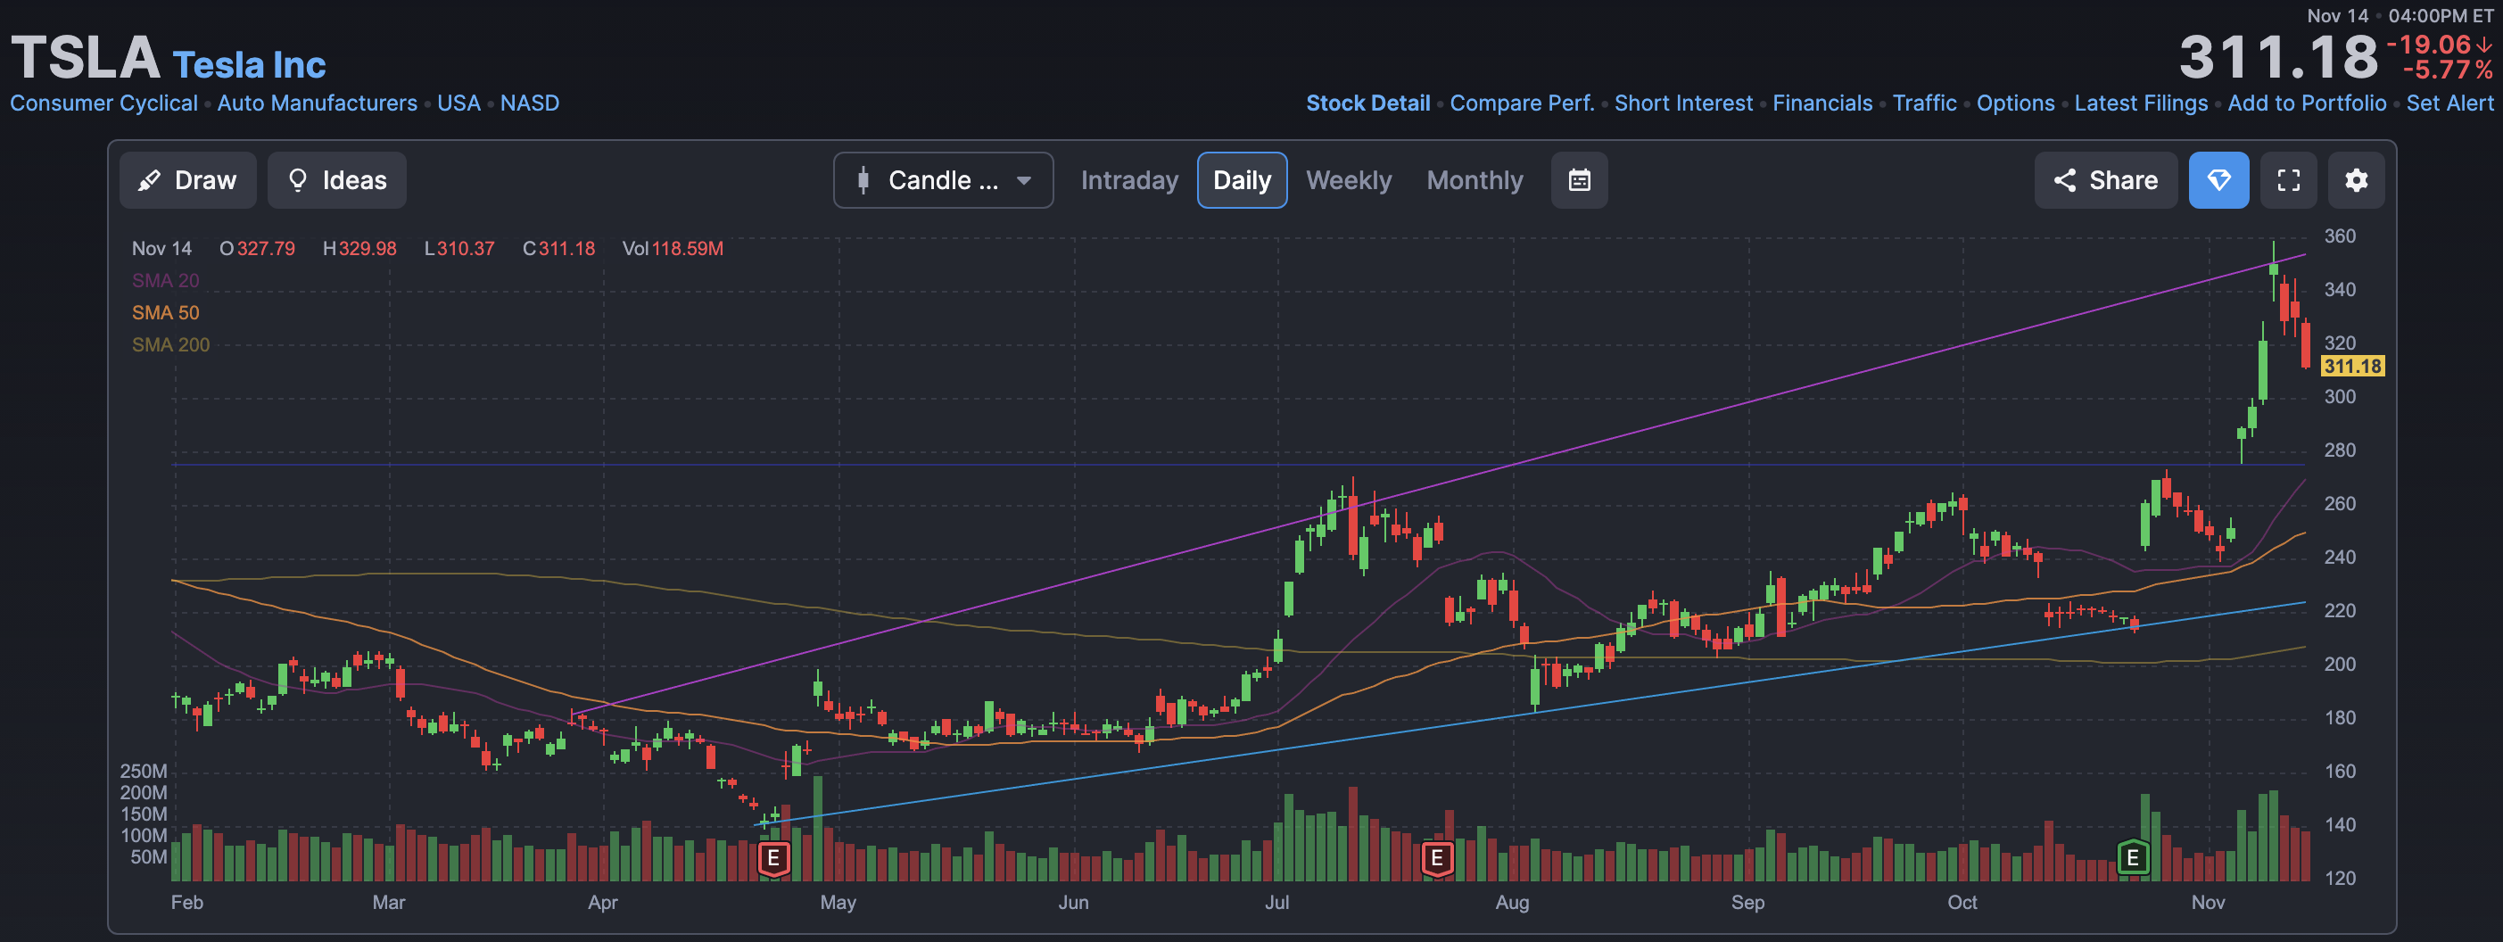Image resolution: width=2503 pixels, height=942 pixels.
Task: Click the -5.77% change value
Action: (x=2447, y=70)
